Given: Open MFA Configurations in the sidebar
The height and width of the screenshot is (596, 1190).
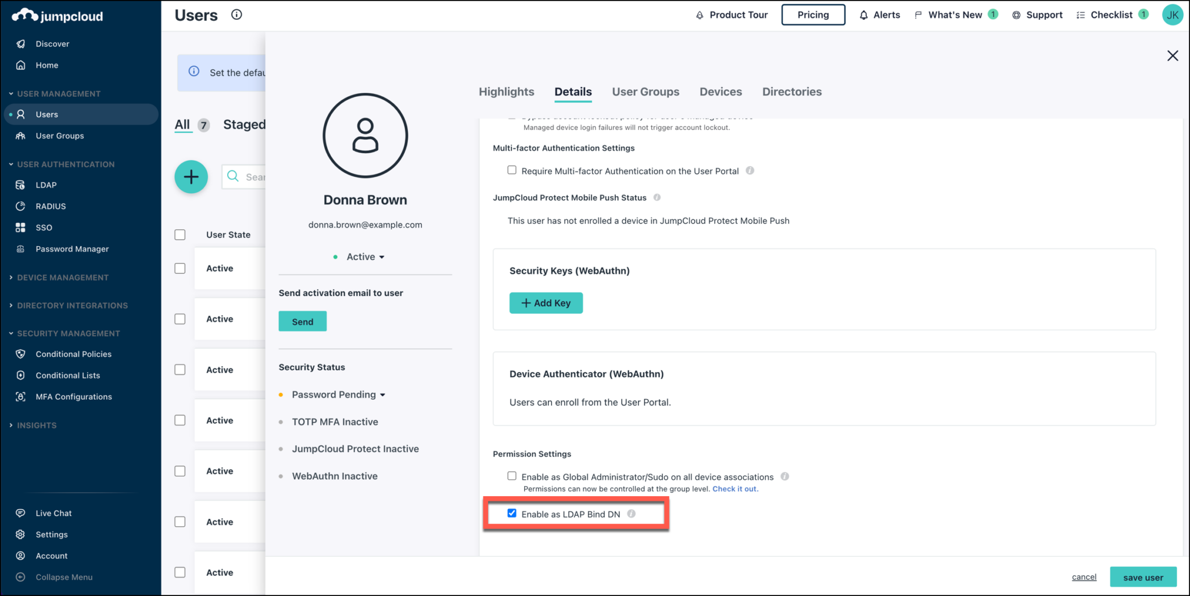Looking at the screenshot, I should click(73, 396).
